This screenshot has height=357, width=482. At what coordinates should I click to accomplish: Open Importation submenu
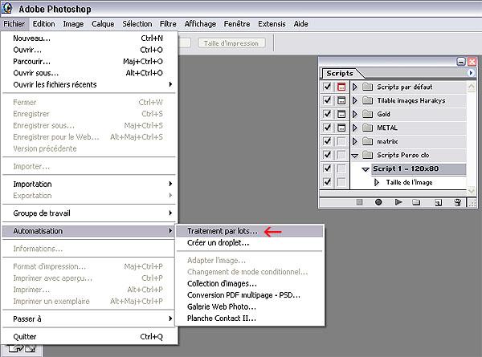coord(89,184)
